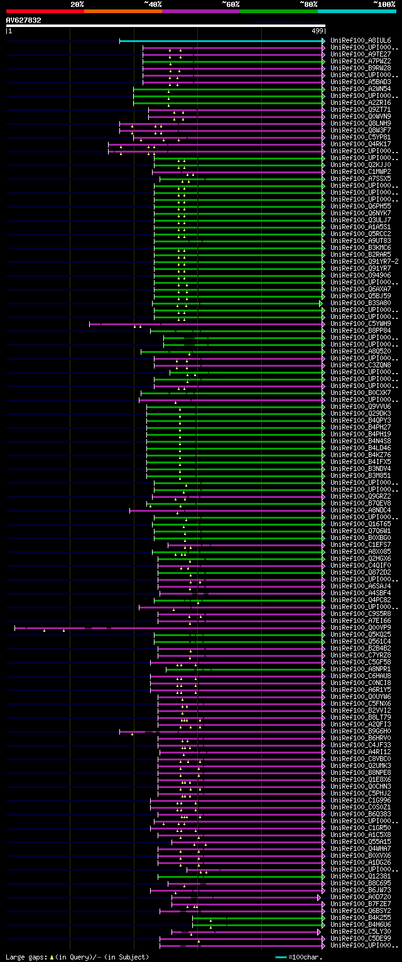Open hit UniRef100_A2WN54
402x962 pixels.
click(x=361, y=89)
